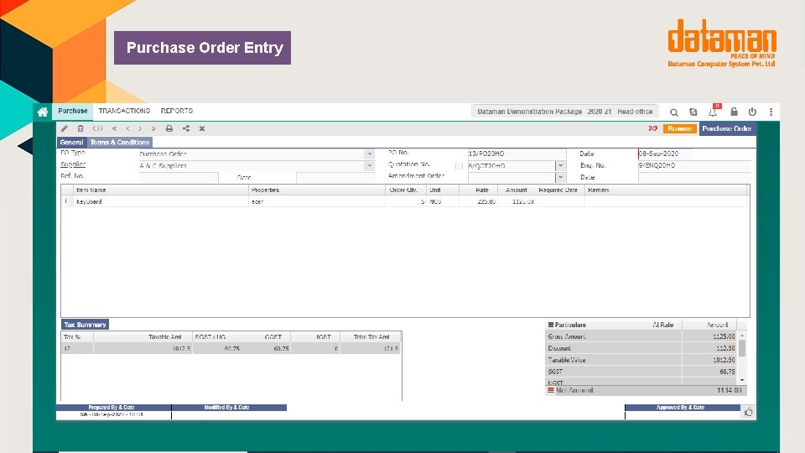The height and width of the screenshot is (453, 805).
Task: Click the code brackets toolbar icon
Action: (x=97, y=128)
